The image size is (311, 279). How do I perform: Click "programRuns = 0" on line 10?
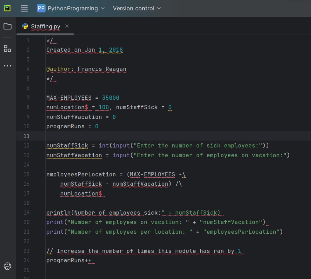[x=72, y=126]
